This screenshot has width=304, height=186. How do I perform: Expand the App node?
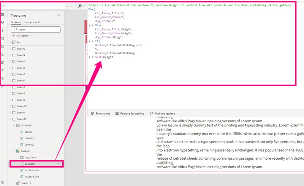10,42
